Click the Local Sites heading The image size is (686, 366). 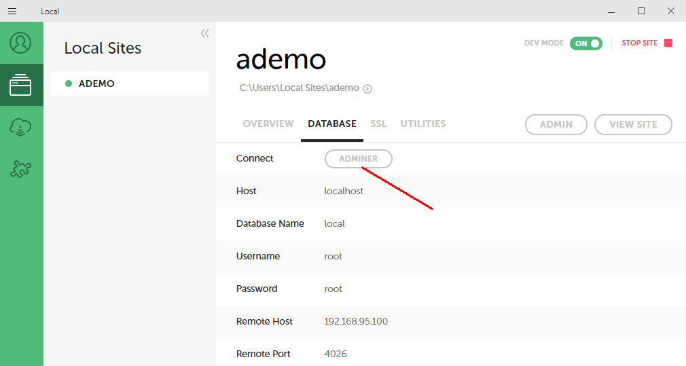(103, 48)
